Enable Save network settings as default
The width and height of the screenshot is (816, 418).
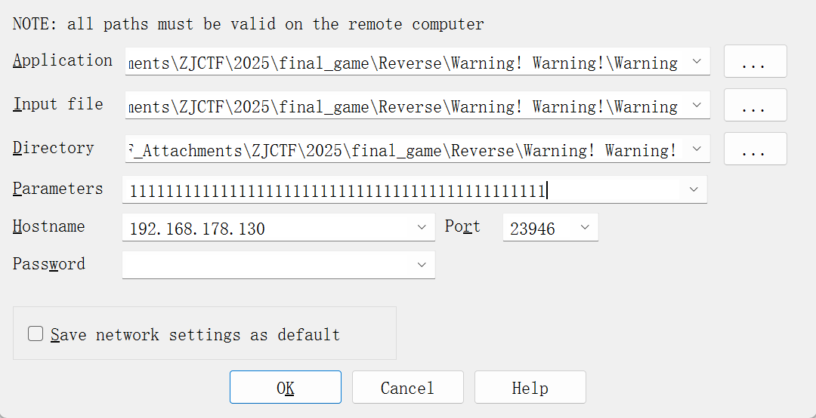point(36,333)
